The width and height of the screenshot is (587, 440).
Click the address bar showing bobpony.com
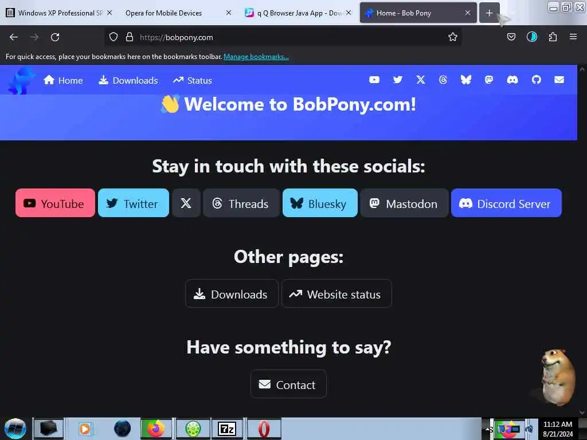coord(283,37)
